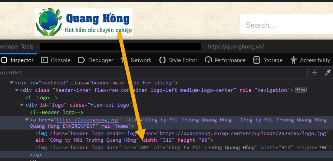
Task: Select the <!--Logo--> comment node
Action: pos(42,98)
